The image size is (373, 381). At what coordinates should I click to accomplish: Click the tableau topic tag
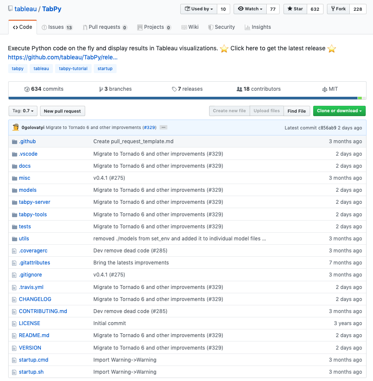click(x=41, y=68)
